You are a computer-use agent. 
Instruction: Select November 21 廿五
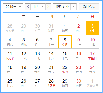point(51,69)
